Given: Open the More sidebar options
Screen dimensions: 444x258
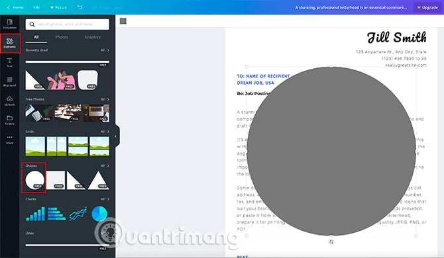Looking at the screenshot, I should [x=10, y=140].
